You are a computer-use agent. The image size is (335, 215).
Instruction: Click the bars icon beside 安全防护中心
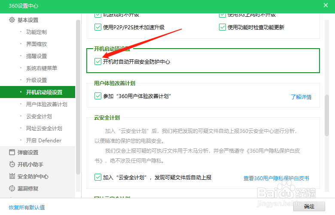12,176
